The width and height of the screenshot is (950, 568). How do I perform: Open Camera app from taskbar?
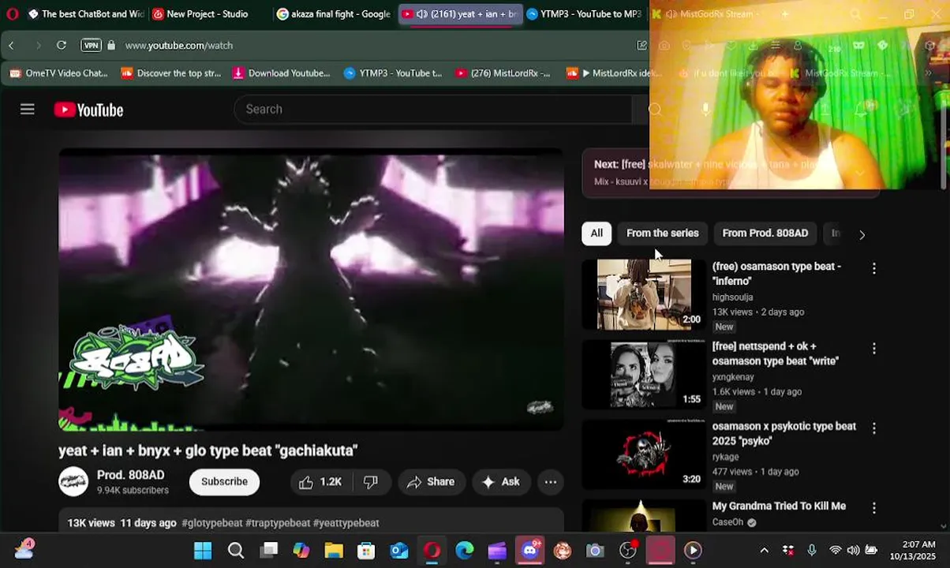595,551
